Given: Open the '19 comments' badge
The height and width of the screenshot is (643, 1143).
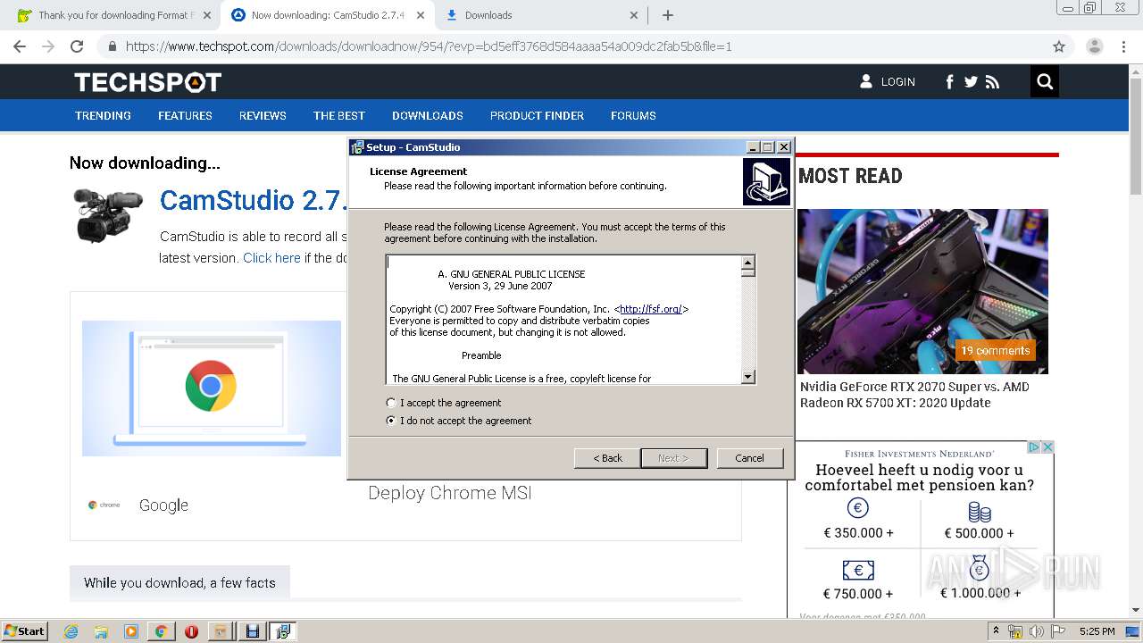Looking at the screenshot, I should pos(996,350).
